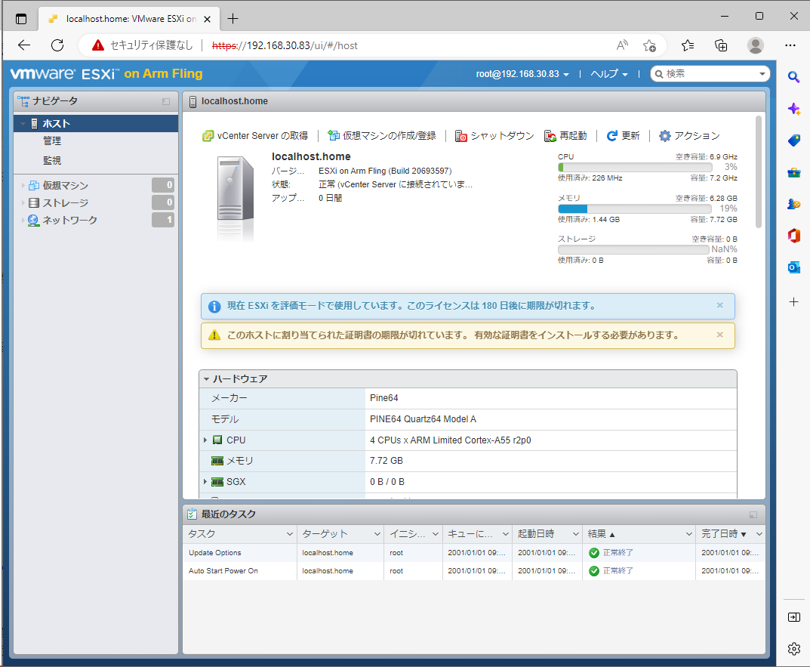This screenshot has width=810, height=667.
Task: Click the security warning 'セキュリティ保護なし'
Action: coord(142,45)
